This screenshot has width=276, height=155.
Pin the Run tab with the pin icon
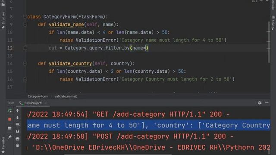point(9,137)
